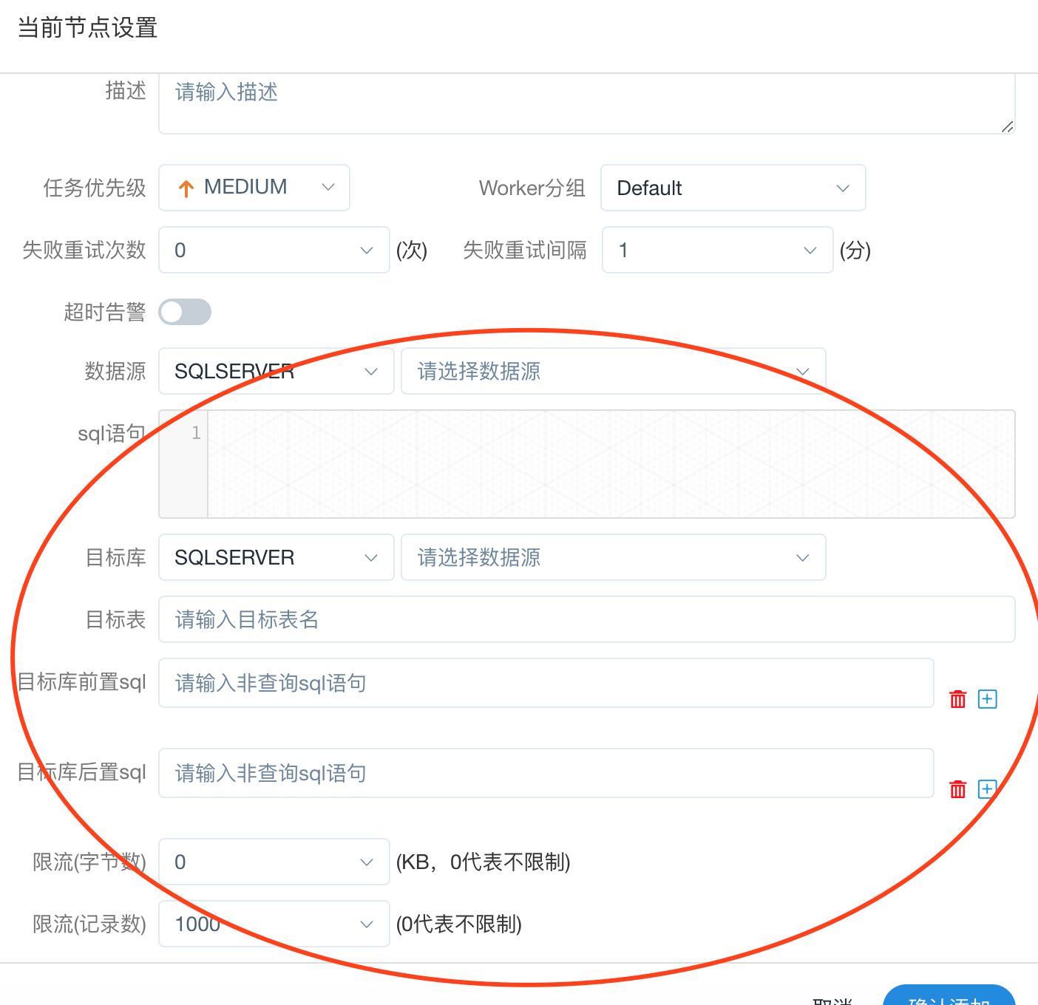The image size is (1038, 1005).
Task: Open the 任务优先级 MEDIUM dropdown
Action: click(x=254, y=188)
